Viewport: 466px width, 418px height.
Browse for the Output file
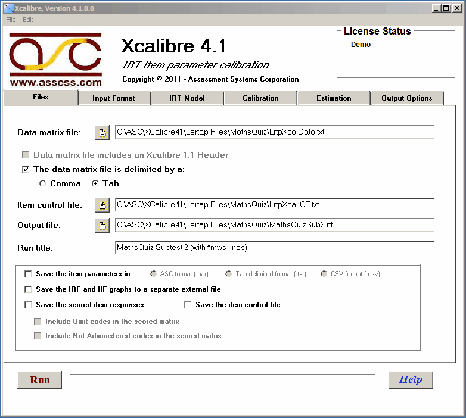tap(102, 226)
